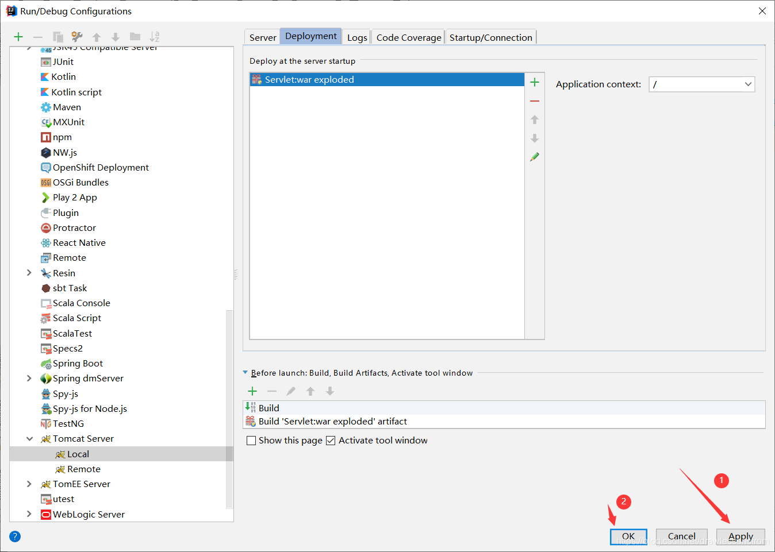Uncheck Activate tool window checkbox
The width and height of the screenshot is (775, 552).
pos(331,441)
